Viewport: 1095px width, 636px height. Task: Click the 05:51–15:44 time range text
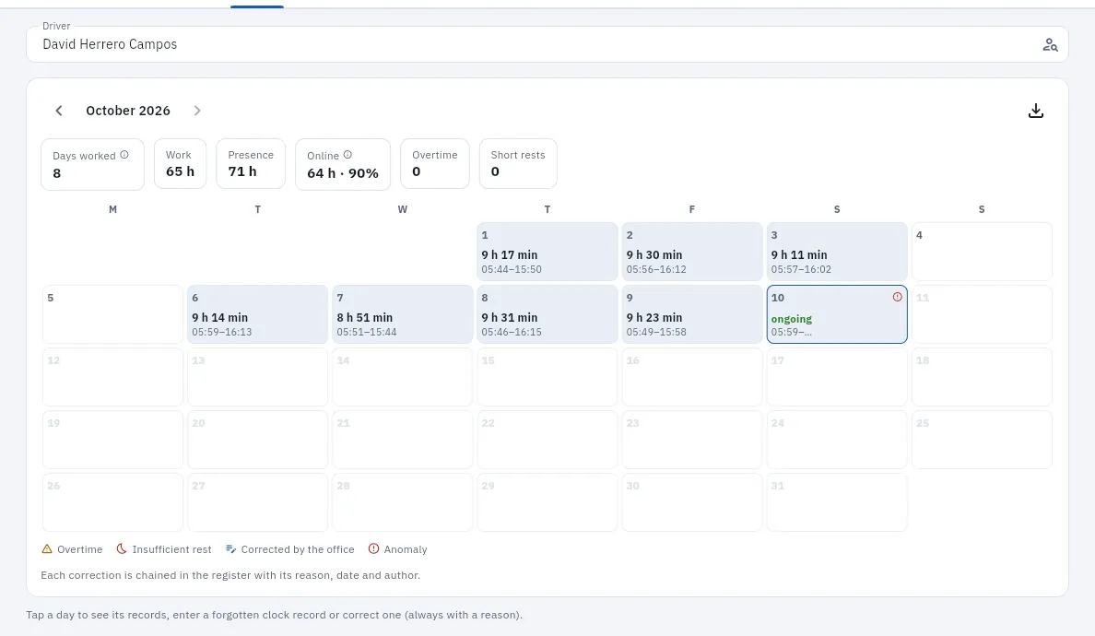pyautogui.click(x=367, y=333)
